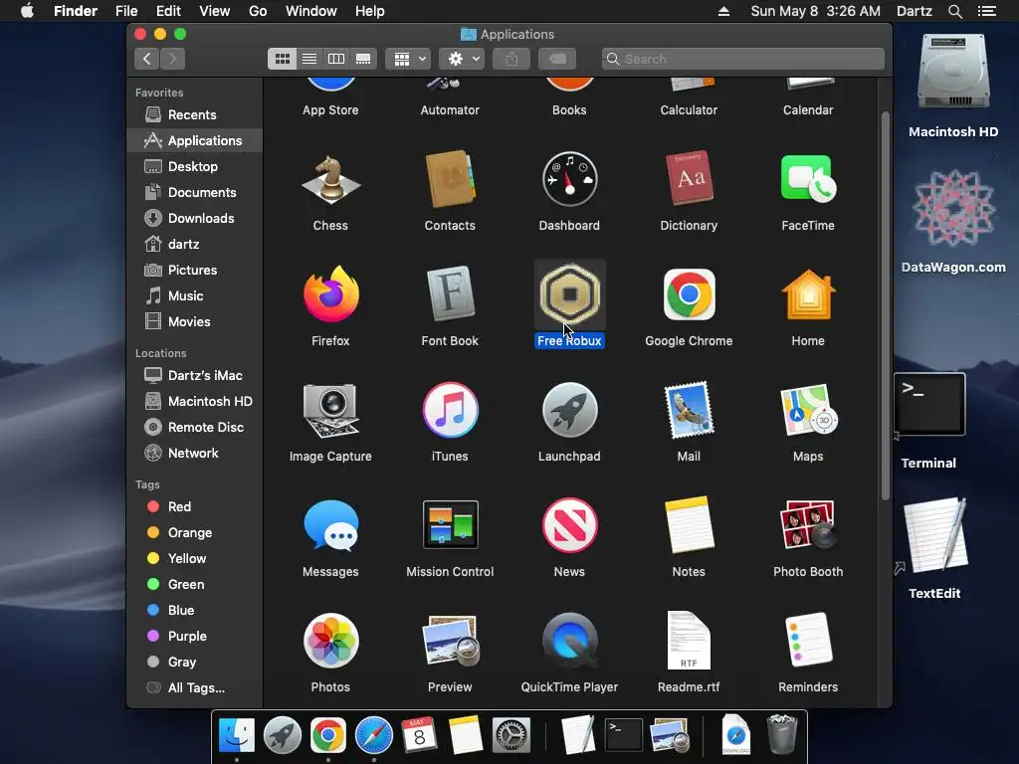Open Spotlight search in menu bar
This screenshot has height=764, width=1019.
tap(954, 11)
